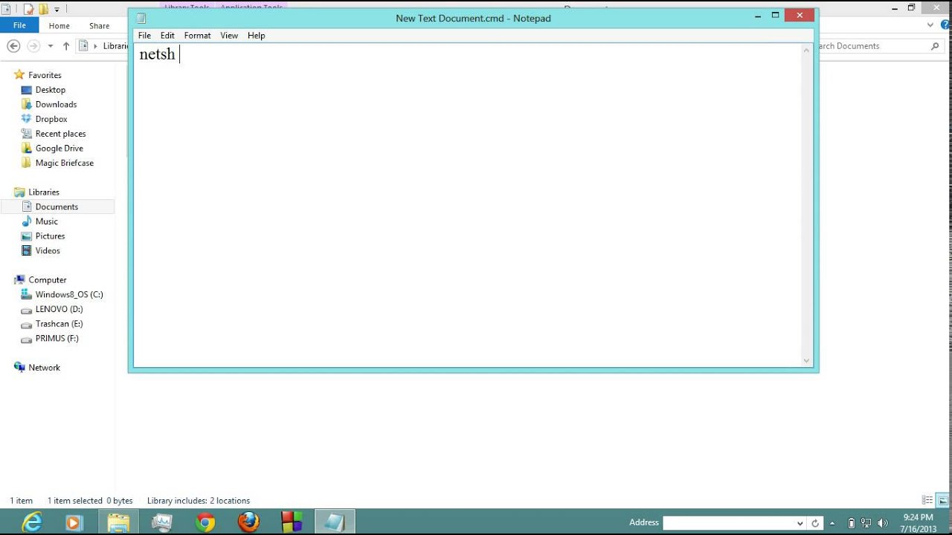The height and width of the screenshot is (535, 952).
Task: Open Notepad's View menu
Action: (x=229, y=35)
